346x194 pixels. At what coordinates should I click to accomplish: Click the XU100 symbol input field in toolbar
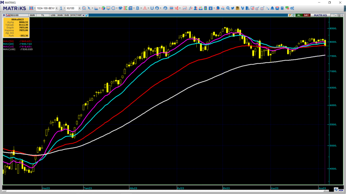(x=72, y=8)
